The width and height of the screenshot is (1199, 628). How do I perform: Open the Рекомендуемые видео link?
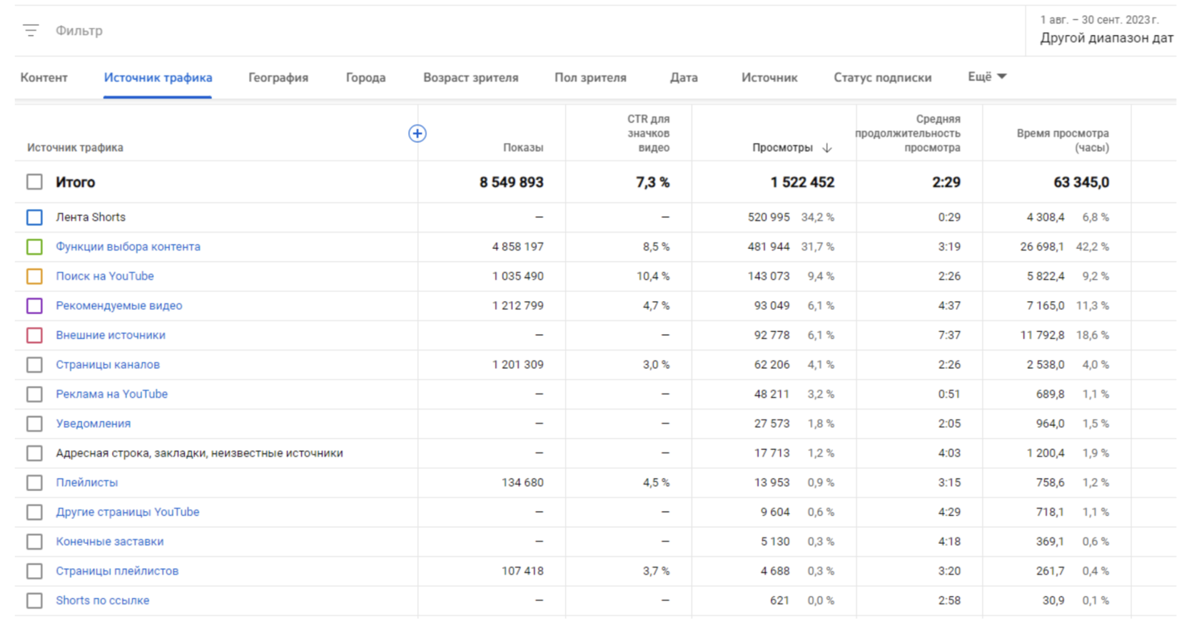click(x=119, y=305)
